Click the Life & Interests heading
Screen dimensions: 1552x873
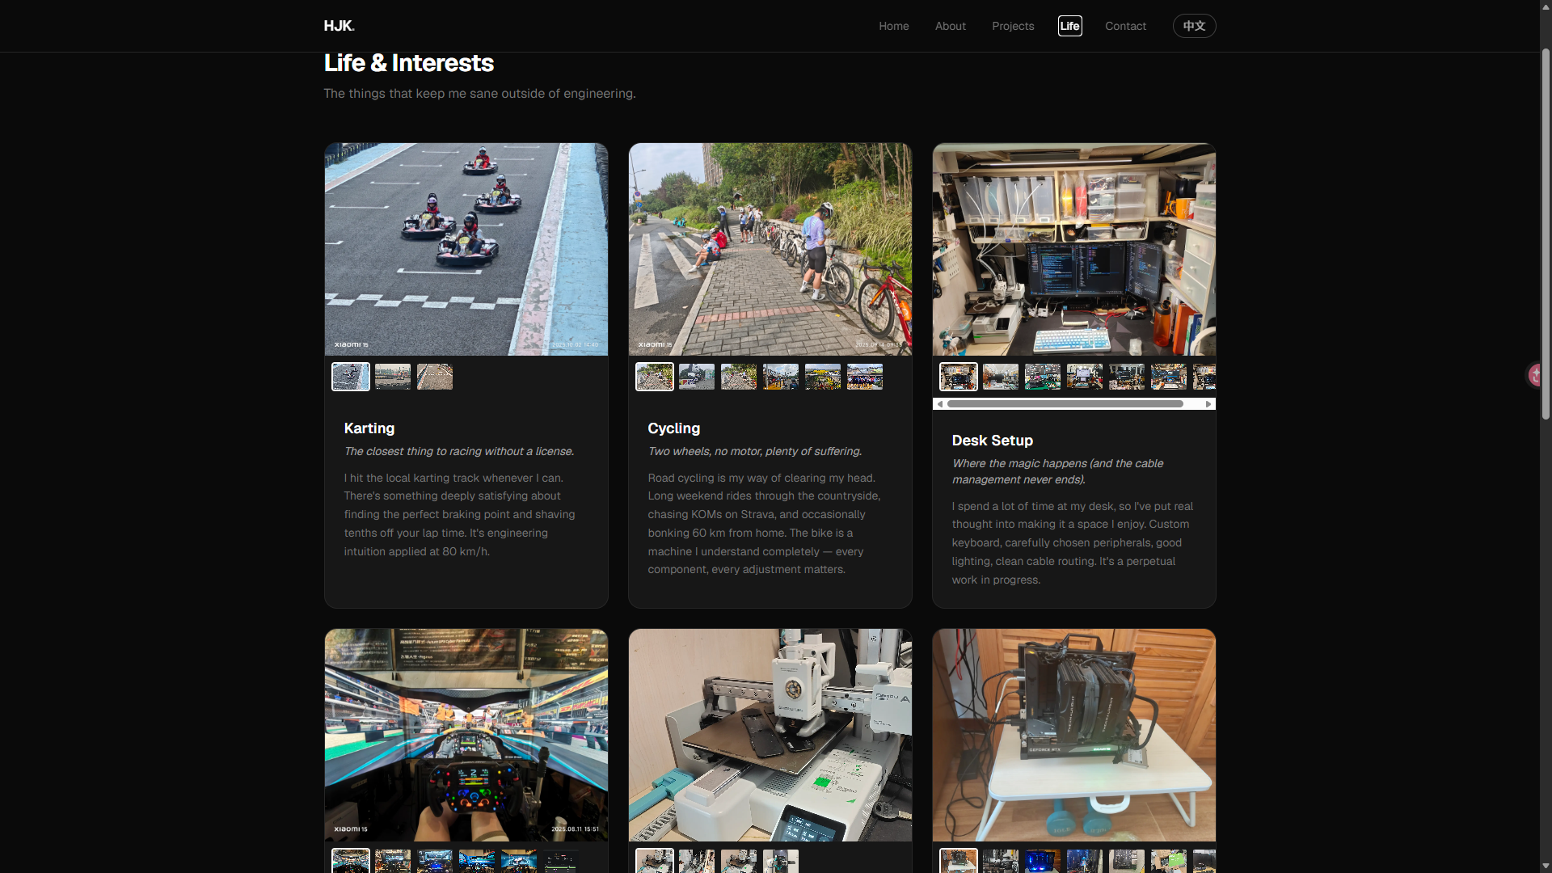click(x=409, y=63)
